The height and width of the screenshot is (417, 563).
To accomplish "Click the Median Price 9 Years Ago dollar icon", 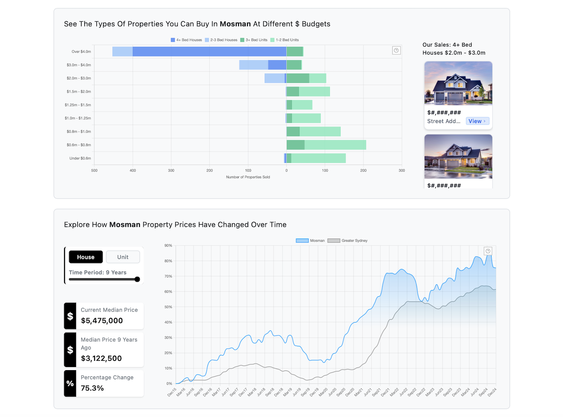I will pos(70,350).
